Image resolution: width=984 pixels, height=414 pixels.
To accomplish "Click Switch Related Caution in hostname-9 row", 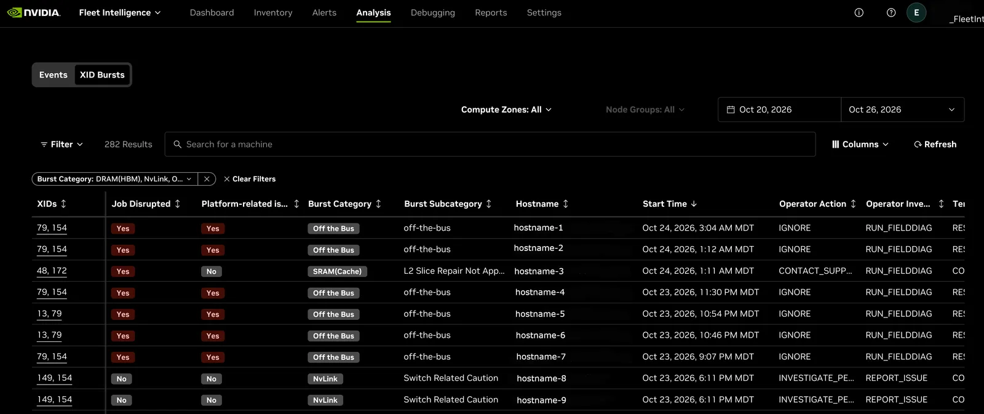I will pyautogui.click(x=451, y=399).
